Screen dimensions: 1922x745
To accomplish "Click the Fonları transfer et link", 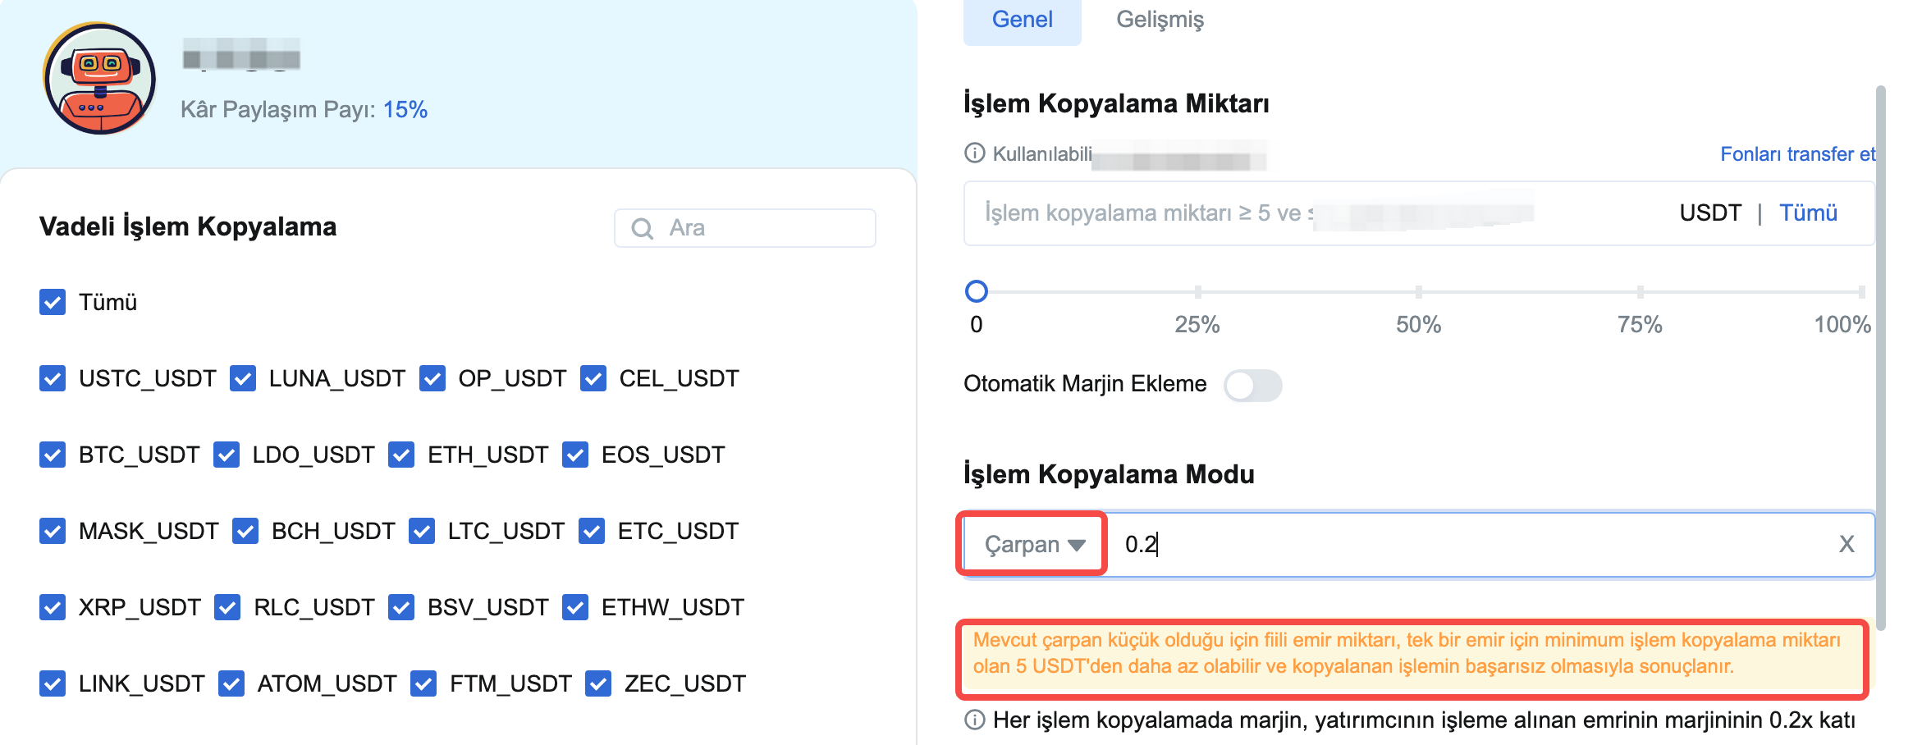I will (1797, 154).
